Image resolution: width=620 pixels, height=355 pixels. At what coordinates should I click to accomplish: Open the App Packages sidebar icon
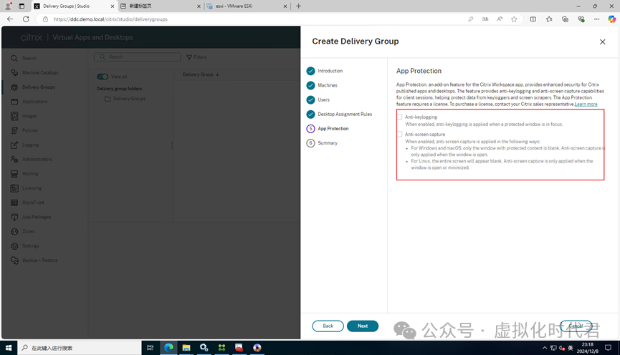point(14,217)
